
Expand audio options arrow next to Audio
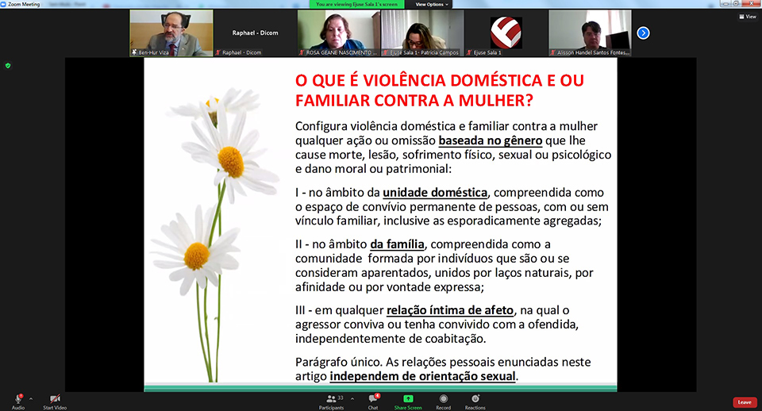point(31,398)
